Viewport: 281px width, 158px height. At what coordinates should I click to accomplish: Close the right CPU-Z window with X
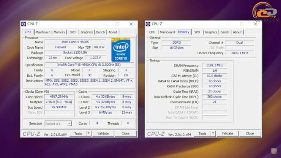256,24
